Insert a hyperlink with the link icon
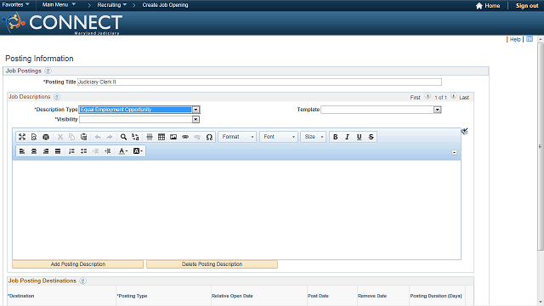The width and height of the screenshot is (544, 306). [x=185, y=137]
